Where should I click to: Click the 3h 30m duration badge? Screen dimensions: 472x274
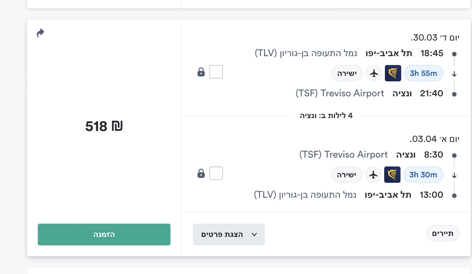(x=423, y=175)
